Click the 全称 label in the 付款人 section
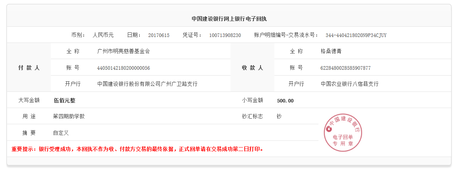 click(x=73, y=51)
